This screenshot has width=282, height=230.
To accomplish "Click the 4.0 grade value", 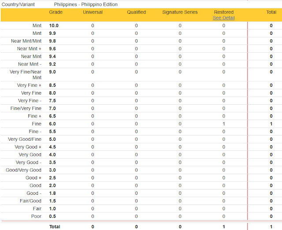I will 52,155.
